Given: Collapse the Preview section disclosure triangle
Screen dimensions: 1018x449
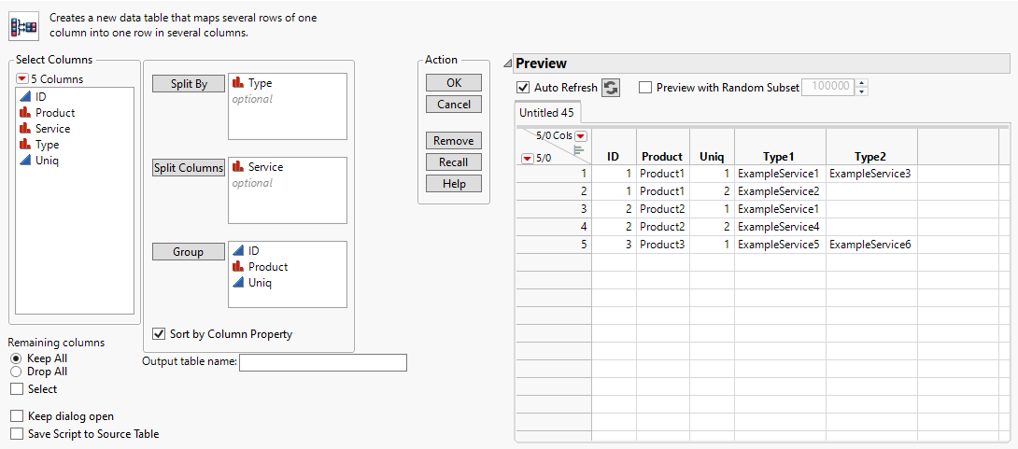Looking at the screenshot, I should click(x=507, y=63).
